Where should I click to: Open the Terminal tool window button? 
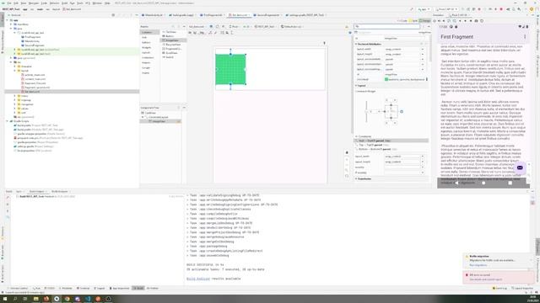click(83, 288)
